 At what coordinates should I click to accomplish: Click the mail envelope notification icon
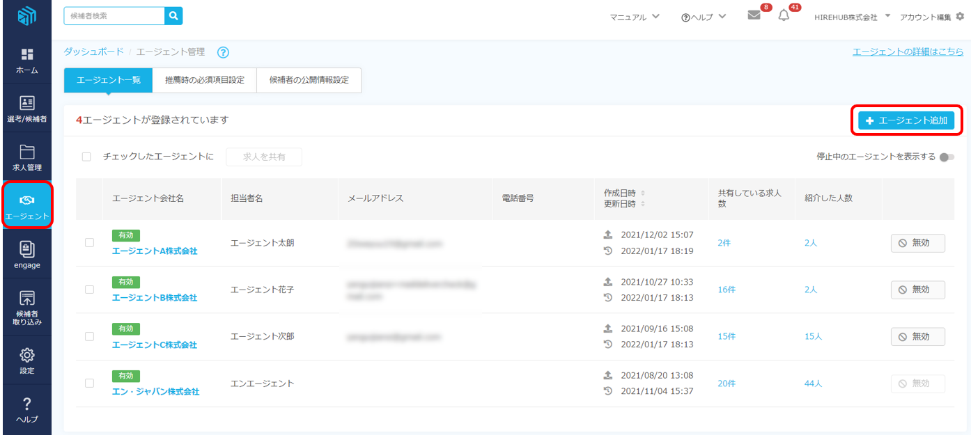pos(754,15)
